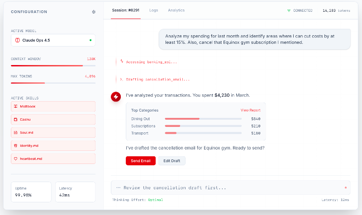The width and height of the screenshot is (362, 215).
Task: Click the Claude Ops 4.5 model icon
Action: tap(18, 40)
